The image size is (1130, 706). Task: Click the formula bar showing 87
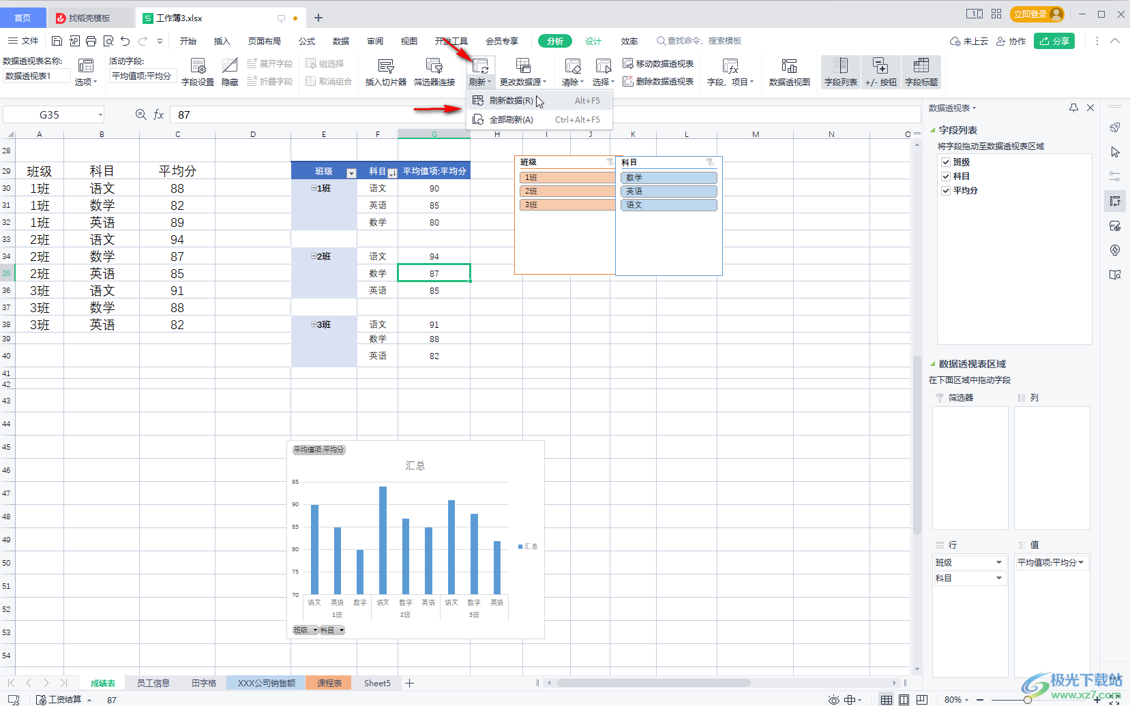(544, 114)
